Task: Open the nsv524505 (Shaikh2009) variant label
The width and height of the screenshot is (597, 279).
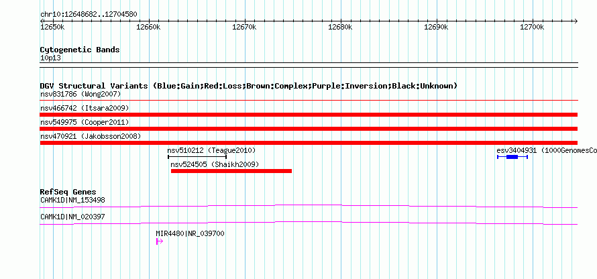Action: point(215,164)
